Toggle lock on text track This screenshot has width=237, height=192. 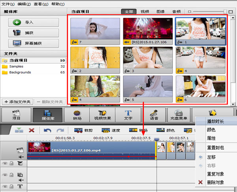[11, 186]
